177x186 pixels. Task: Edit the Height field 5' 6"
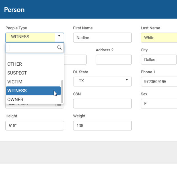point(35,126)
